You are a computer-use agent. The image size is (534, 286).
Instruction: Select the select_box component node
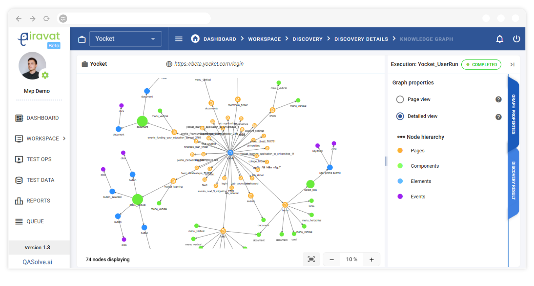310,184
